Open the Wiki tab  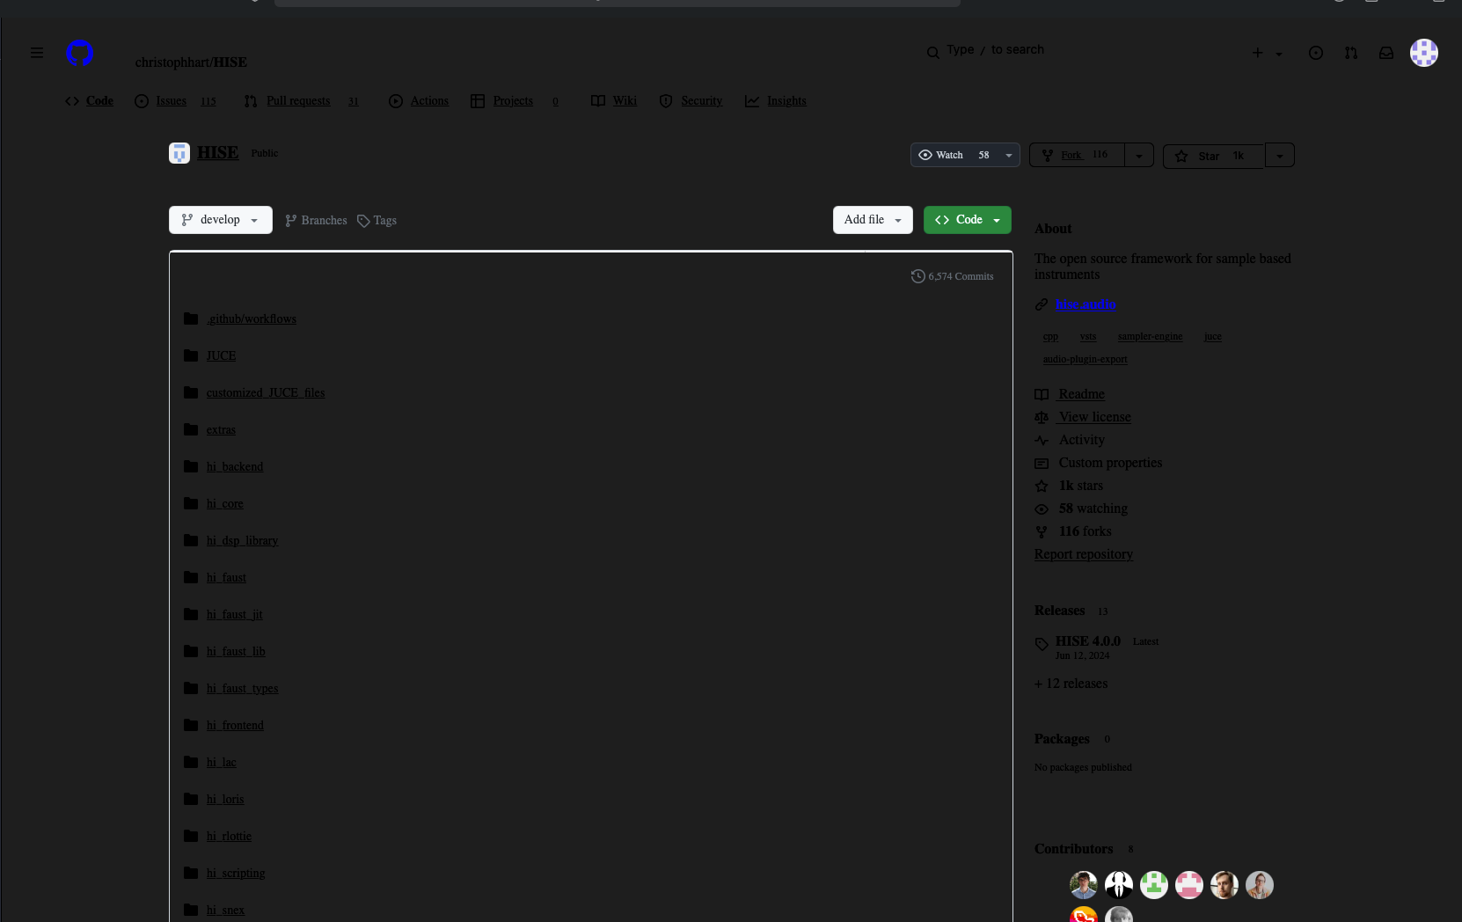click(614, 101)
